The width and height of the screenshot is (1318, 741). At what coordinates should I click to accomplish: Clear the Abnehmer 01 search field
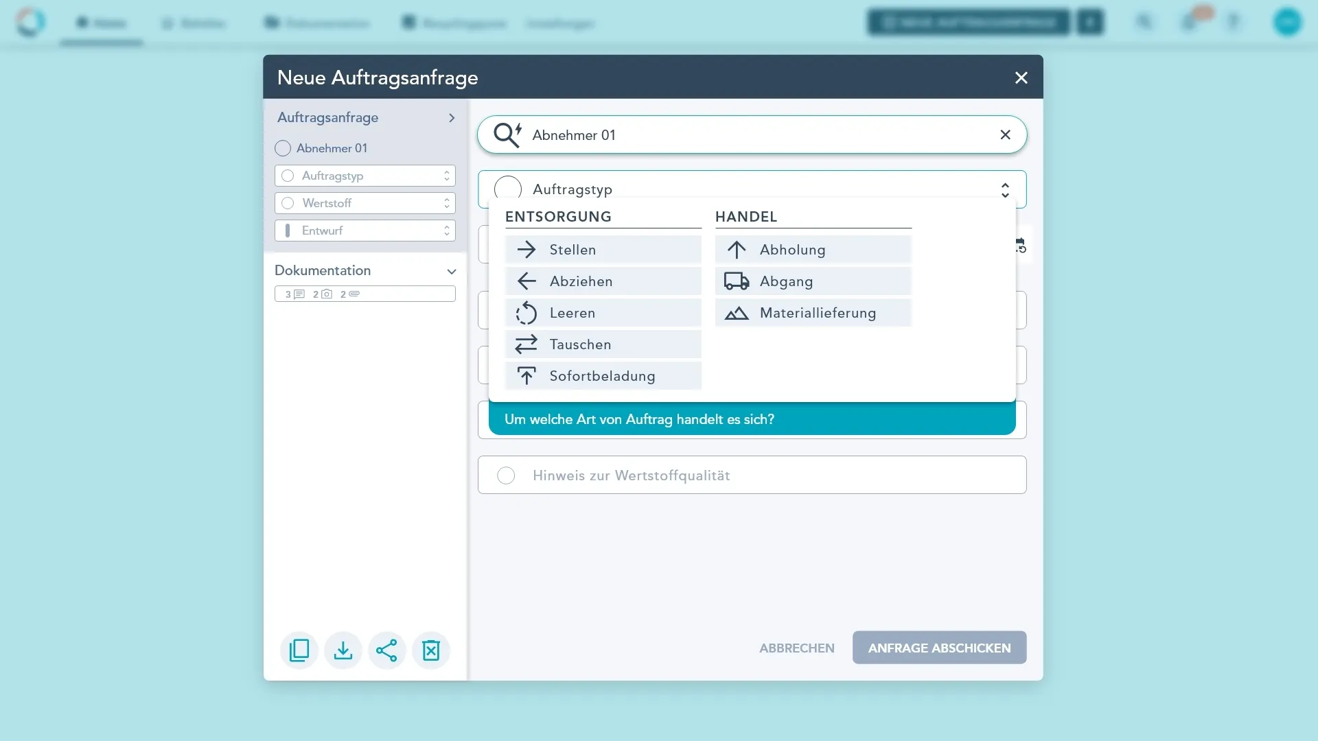tap(1005, 135)
